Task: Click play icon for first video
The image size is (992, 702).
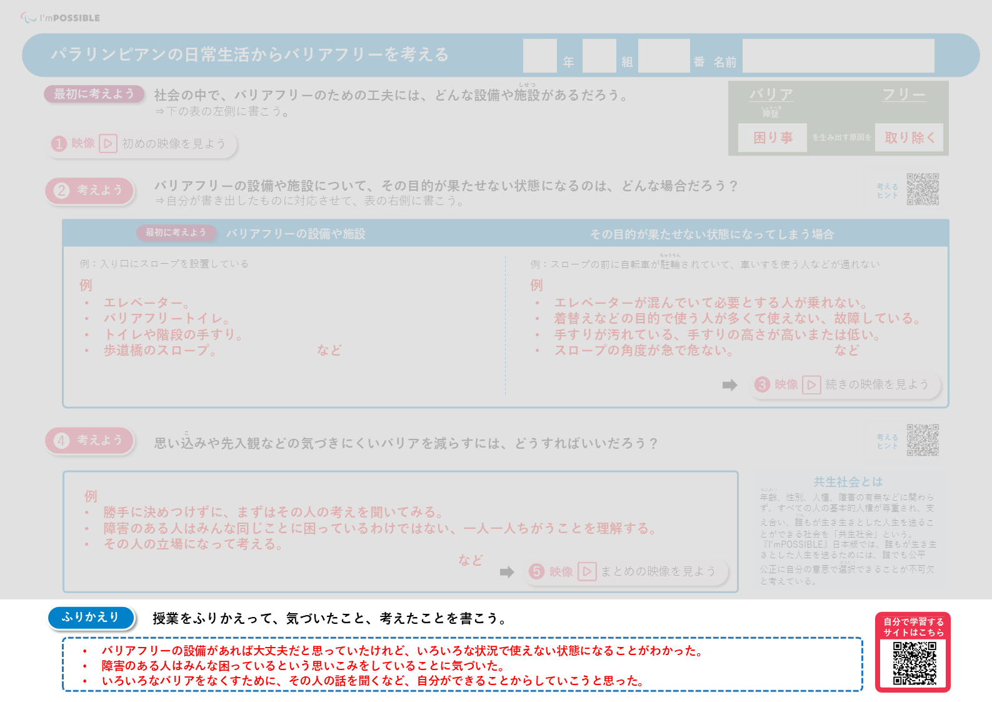Action: (x=108, y=144)
